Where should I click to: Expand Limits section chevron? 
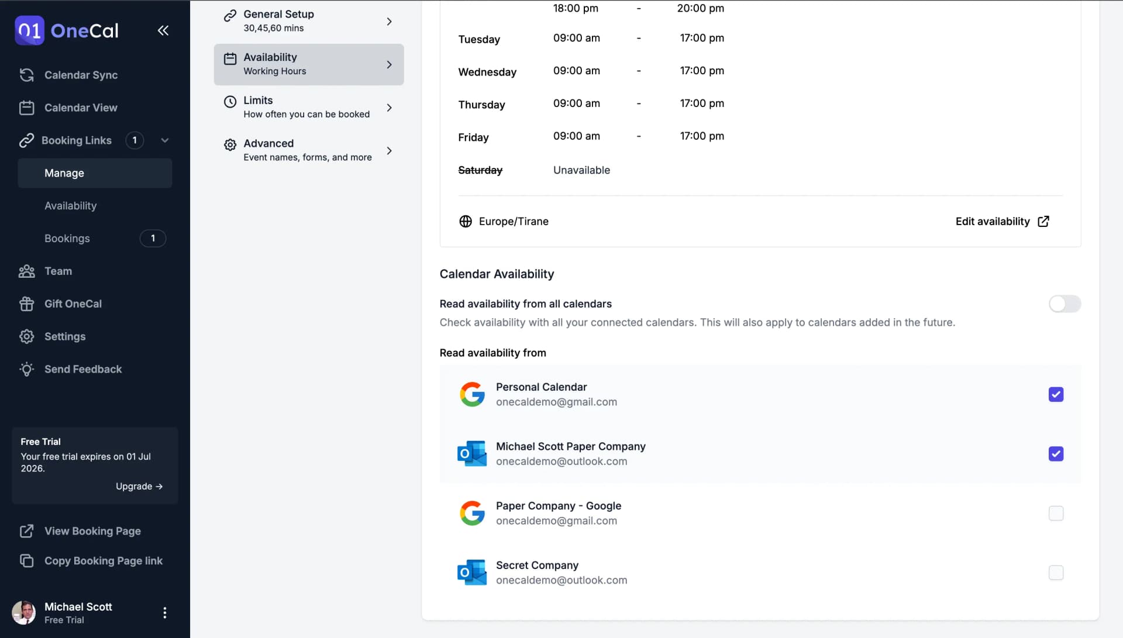click(x=390, y=108)
